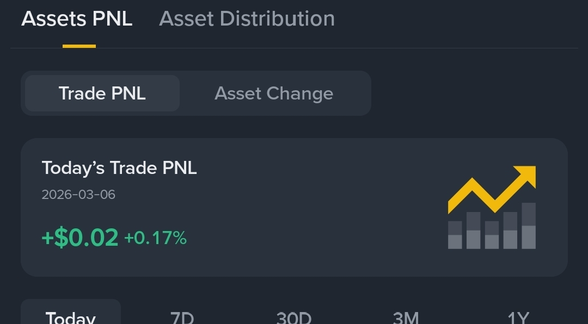Switch to the Asset Change segment
This screenshot has width=588, height=324.
274,94
